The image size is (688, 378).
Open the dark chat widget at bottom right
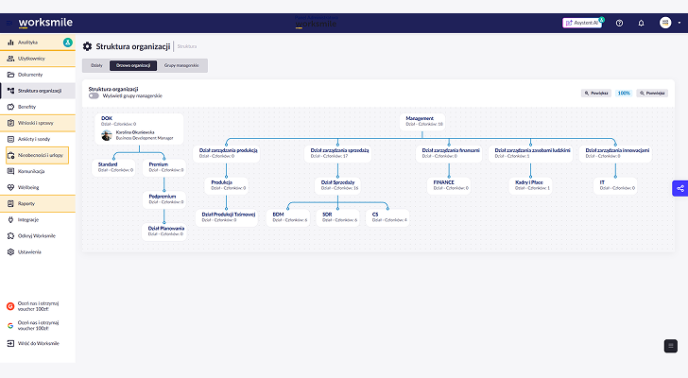pyautogui.click(x=670, y=346)
